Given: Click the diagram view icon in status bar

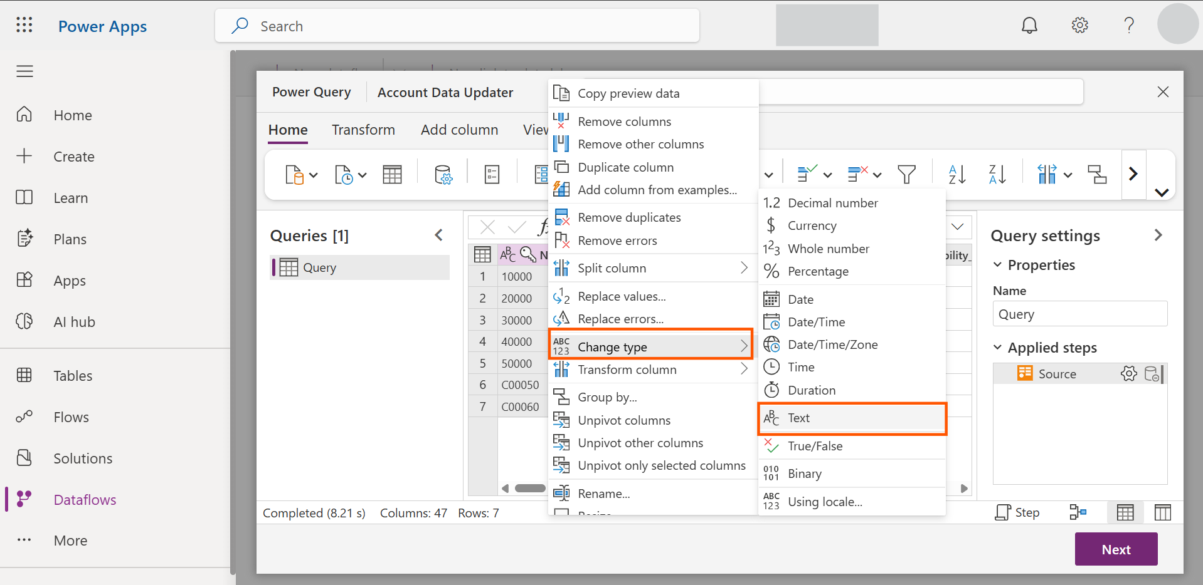Looking at the screenshot, I should (1078, 512).
